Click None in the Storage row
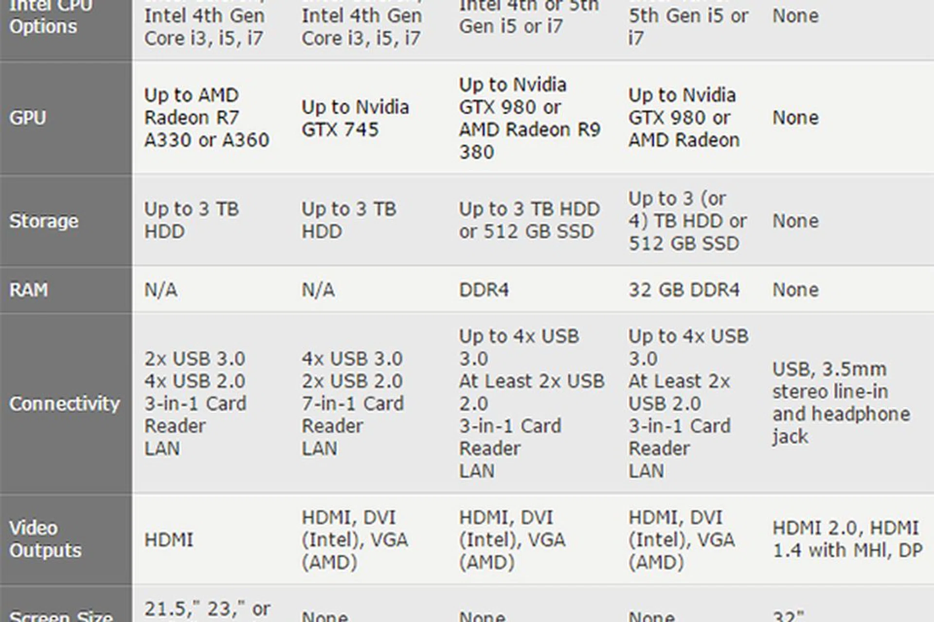Viewport: 934px width, 622px height. tap(795, 221)
